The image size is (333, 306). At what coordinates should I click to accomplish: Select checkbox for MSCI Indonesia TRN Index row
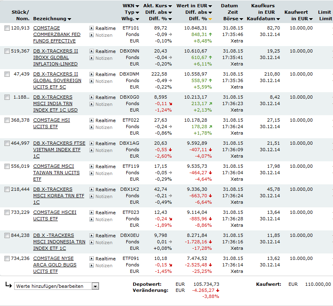(7, 235)
